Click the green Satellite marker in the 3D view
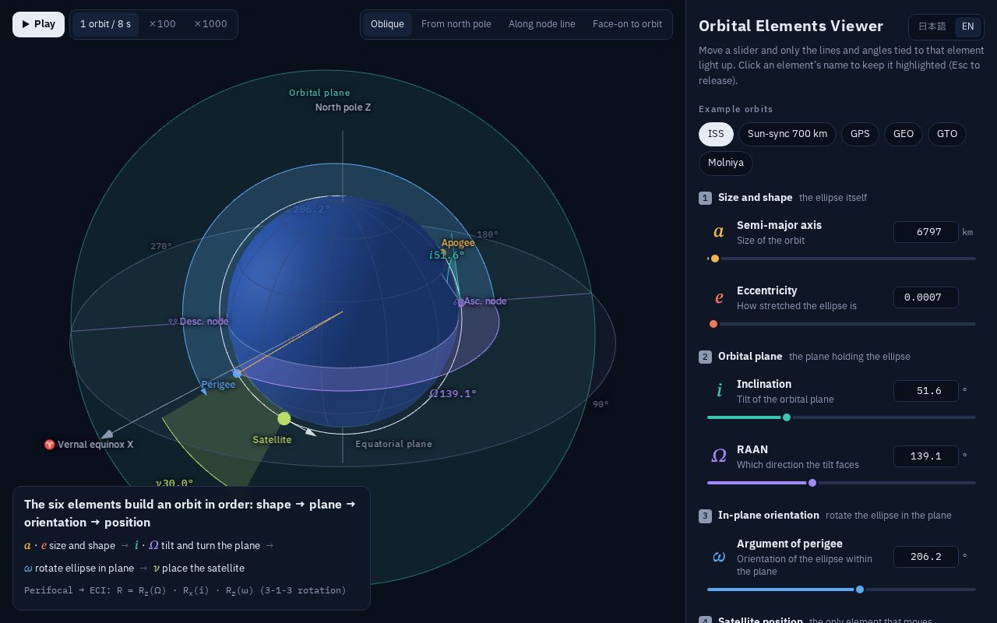Viewport: 997px width, 623px height. click(x=284, y=419)
